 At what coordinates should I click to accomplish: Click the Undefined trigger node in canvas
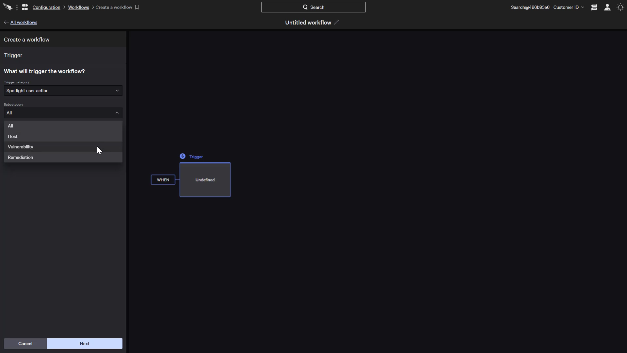[x=204, y=180]
